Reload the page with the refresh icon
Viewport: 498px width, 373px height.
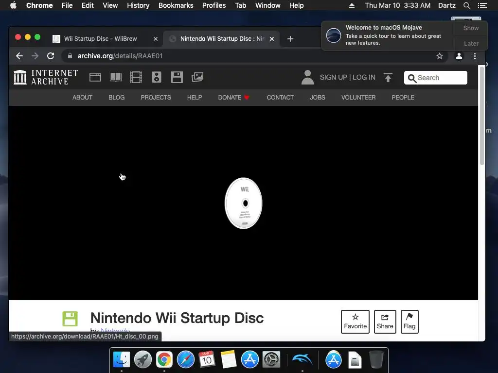(x=51, y=56)
